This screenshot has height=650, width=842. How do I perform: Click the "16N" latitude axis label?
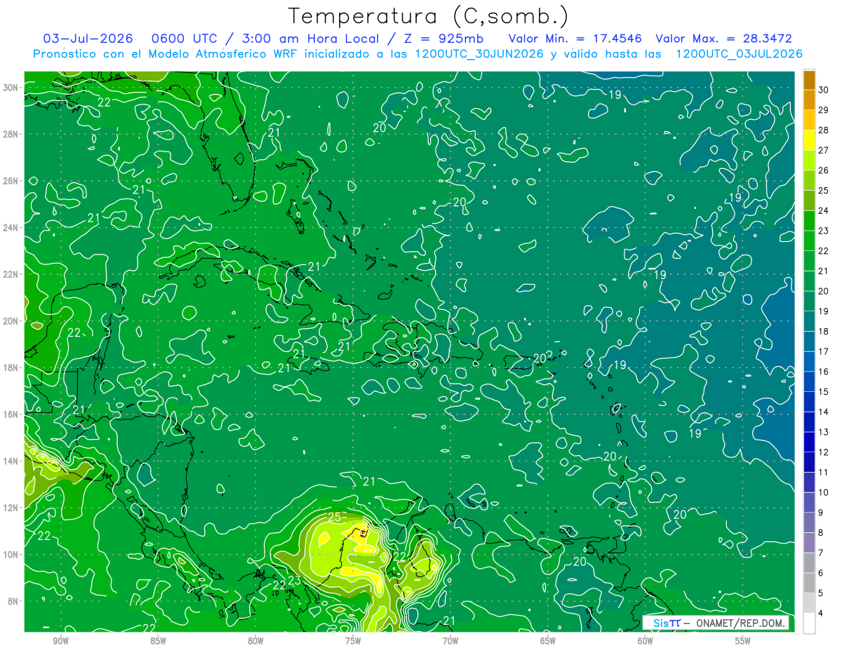tap(12, 414)
